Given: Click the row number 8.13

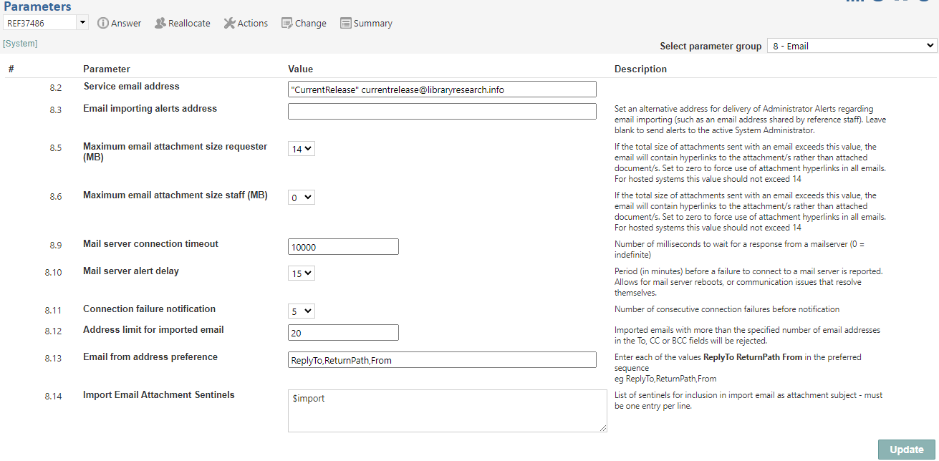Looking at the screenshot, I should 53,359.
